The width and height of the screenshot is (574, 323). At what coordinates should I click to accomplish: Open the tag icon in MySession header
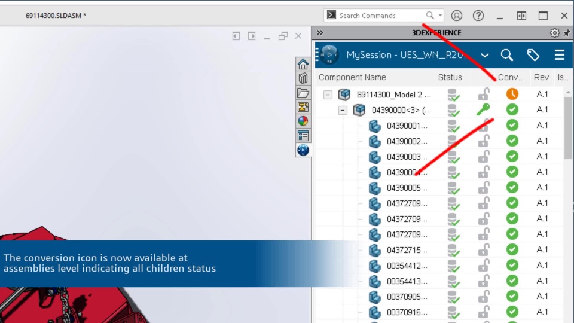[x=533, y=55]
